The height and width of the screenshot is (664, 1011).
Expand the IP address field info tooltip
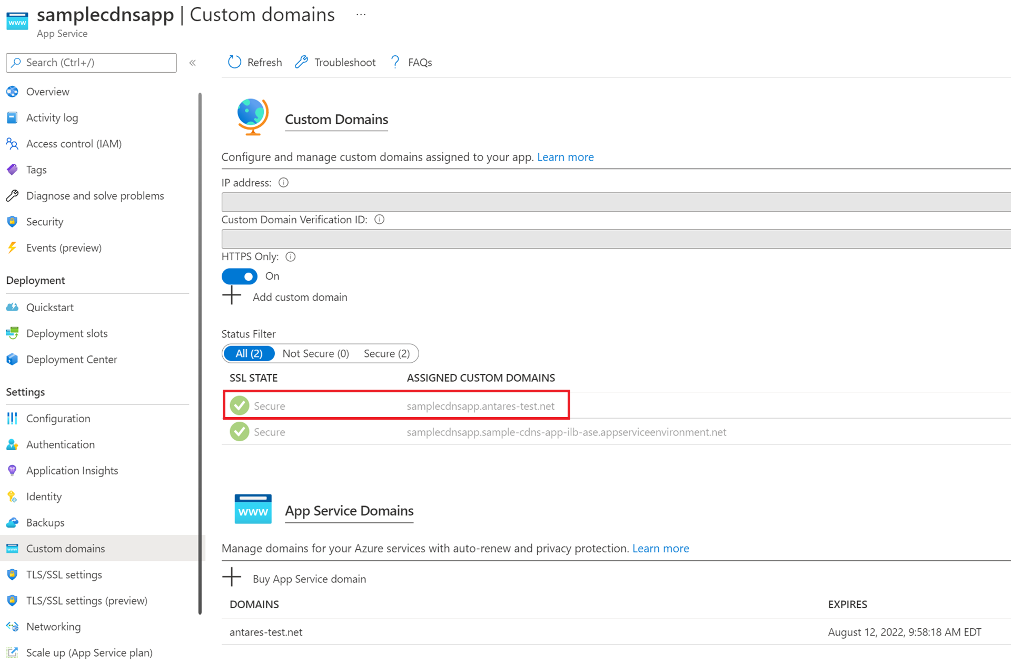tap(304, 182)
